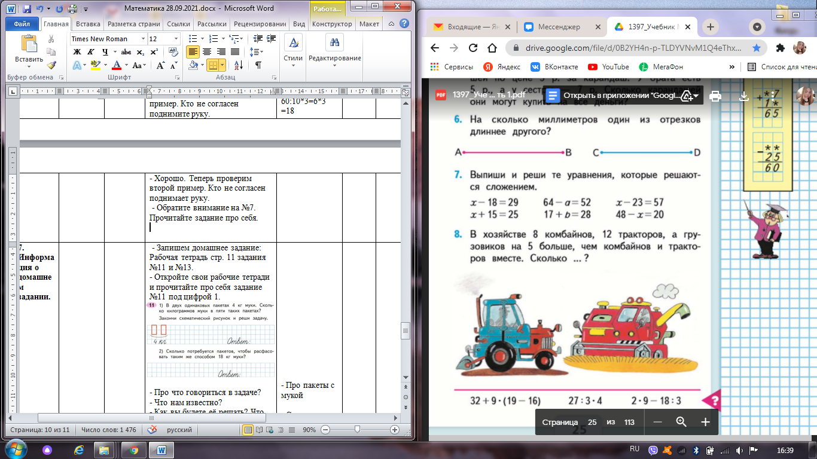Switch to full screen reading view
The width and height of the screenshot is (817, 459).
point(260,430)
